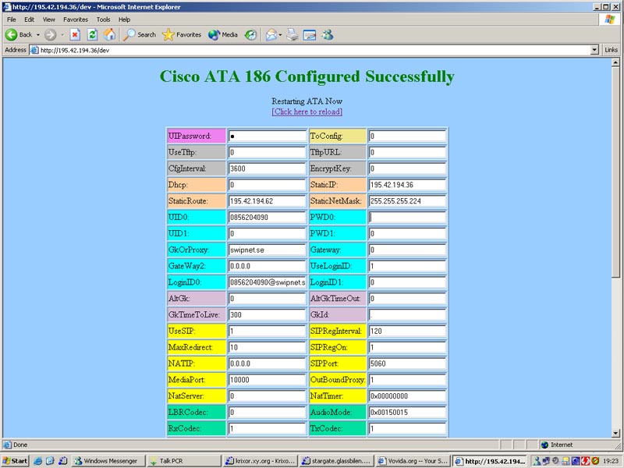Click the MaxRedirect field showing 10
Image resolution: width=624 pixels, height=468 pixels.
click(x=267, y=347)
